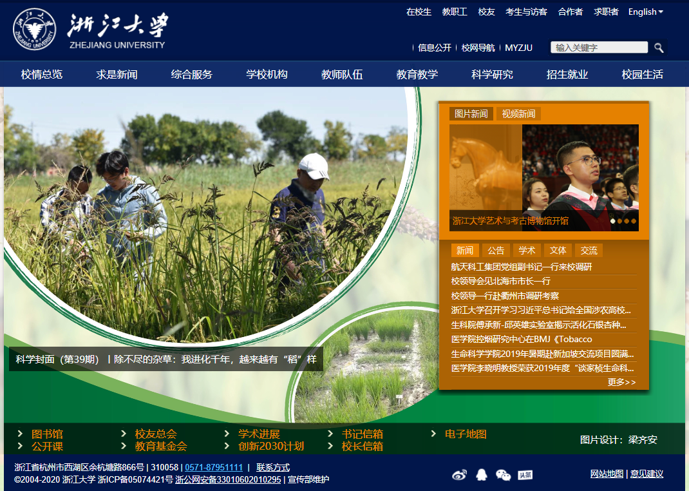
Task: Click the arrow beside 图书馆 link
Action: (21, 434)
